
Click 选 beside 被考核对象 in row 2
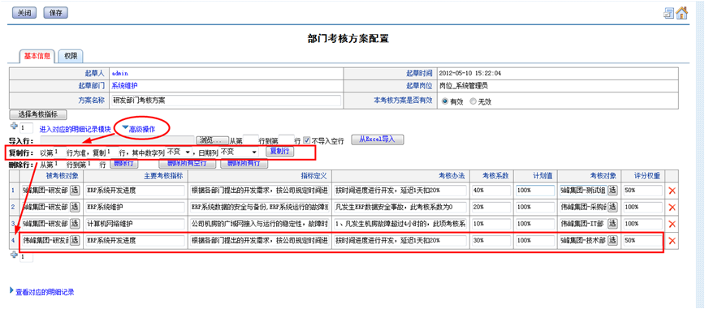75,207
